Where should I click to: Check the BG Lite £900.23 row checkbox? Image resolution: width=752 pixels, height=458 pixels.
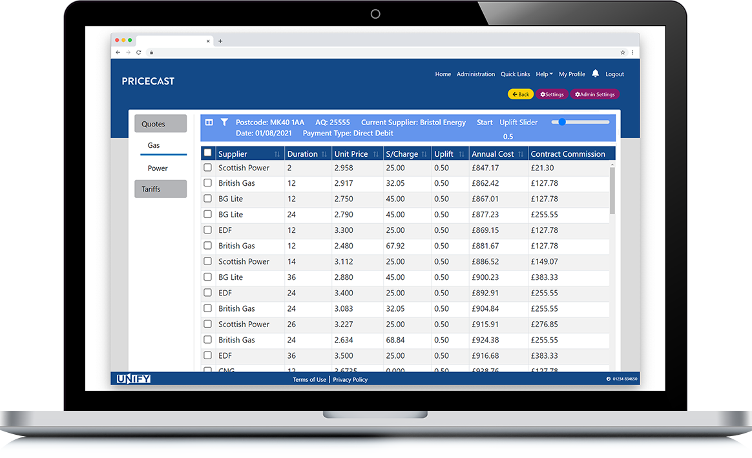pos(207,277)
